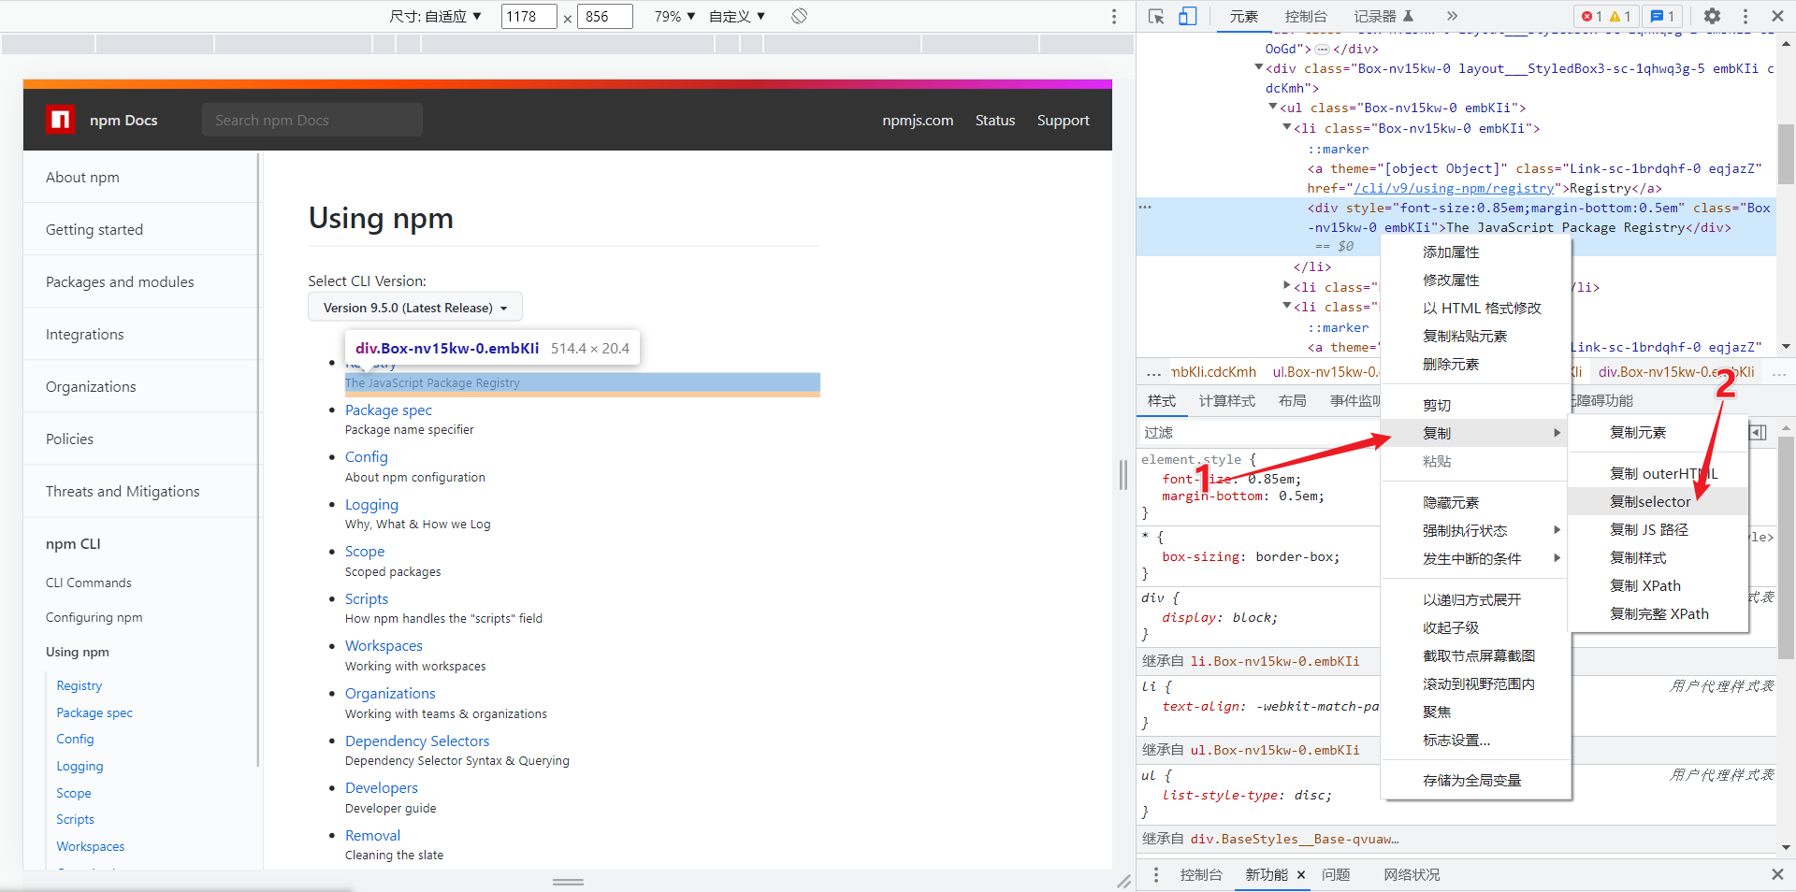Click 删除元素 in context menu
The image size is (1796, 892).
tap(1476, 365)
